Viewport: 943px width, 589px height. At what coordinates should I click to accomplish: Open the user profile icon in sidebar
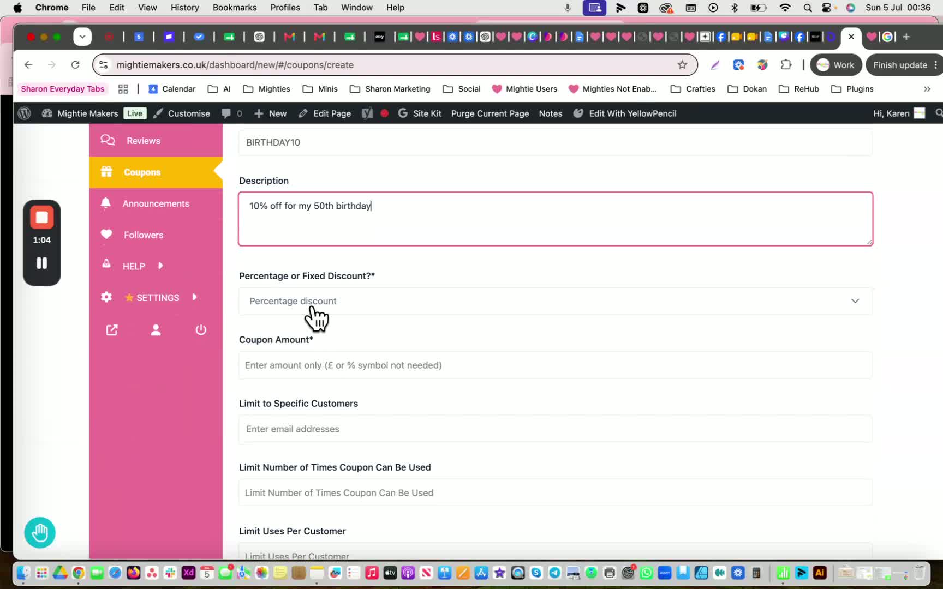tap(156, 330)
